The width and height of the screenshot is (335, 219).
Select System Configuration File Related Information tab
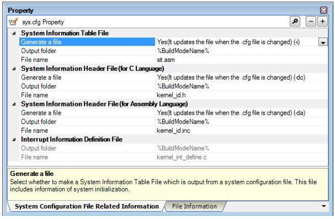pos(87,206)
